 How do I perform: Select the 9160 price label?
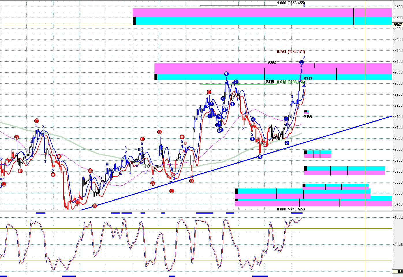(x=308, y=116)
